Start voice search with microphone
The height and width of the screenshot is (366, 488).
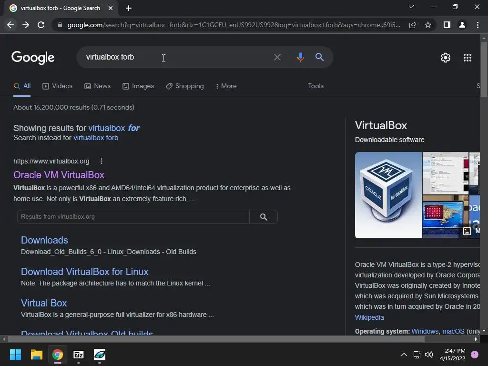(x=300, y=57)
